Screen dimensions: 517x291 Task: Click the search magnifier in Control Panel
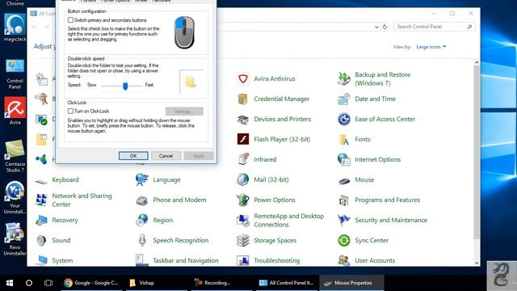[469, 27]
